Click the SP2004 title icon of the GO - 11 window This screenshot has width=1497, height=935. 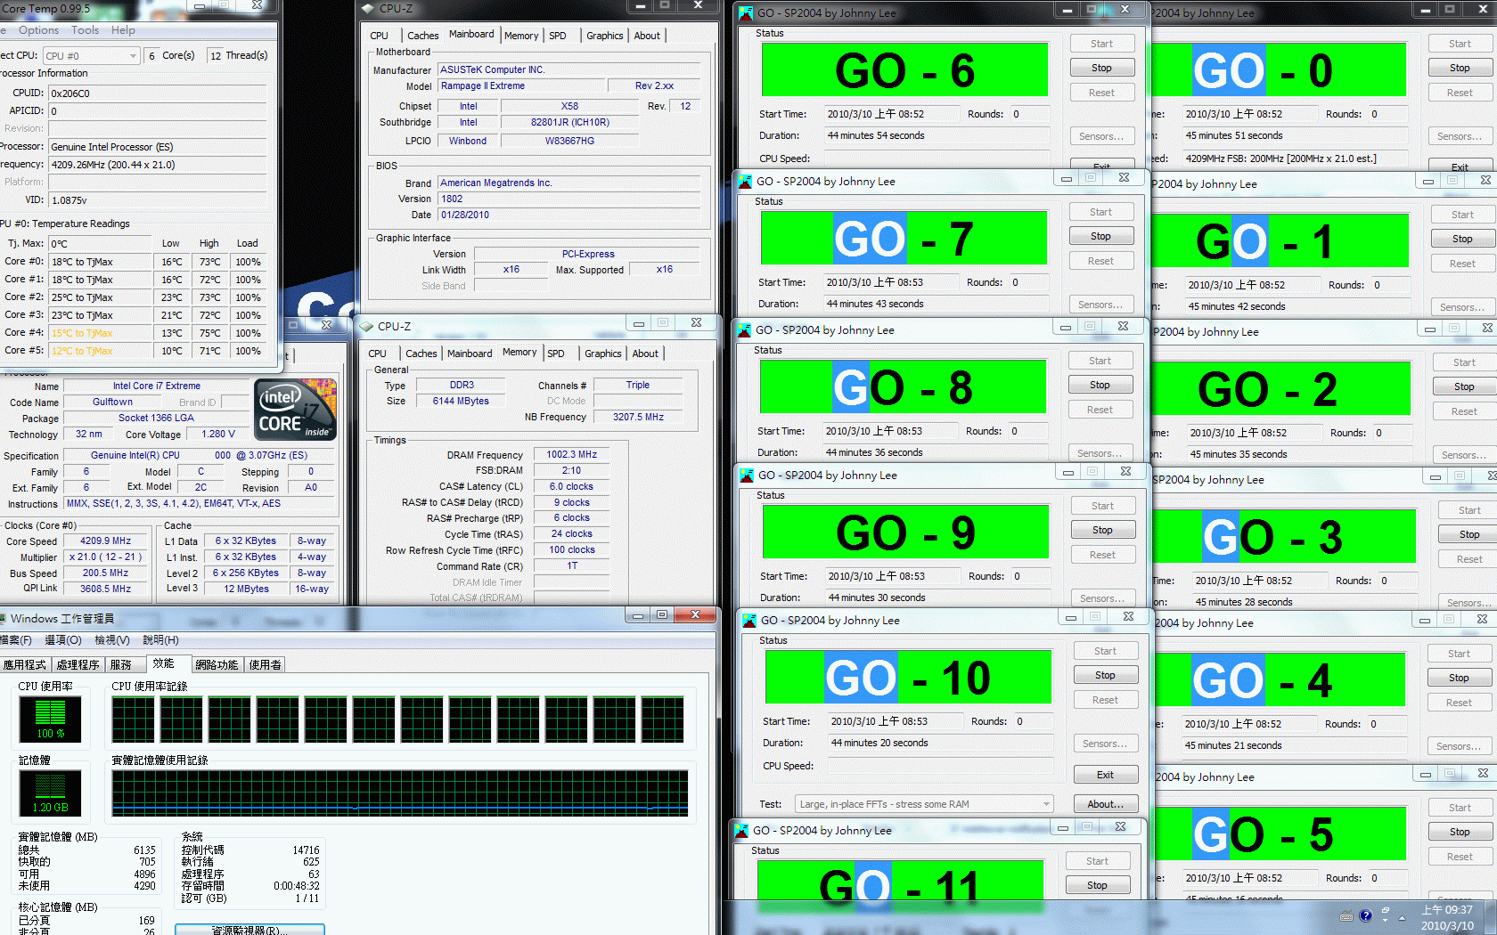741,831
